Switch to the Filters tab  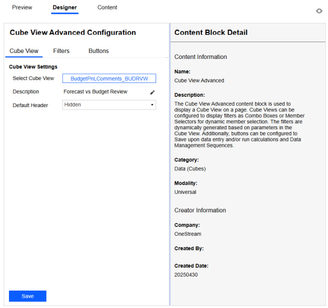61,51
